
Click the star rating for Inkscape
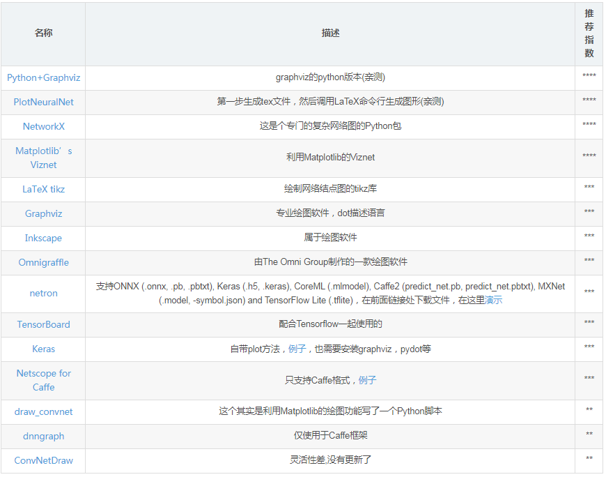point(589,236)
